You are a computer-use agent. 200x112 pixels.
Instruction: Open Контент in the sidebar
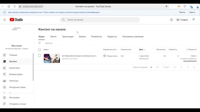(17, 62)
